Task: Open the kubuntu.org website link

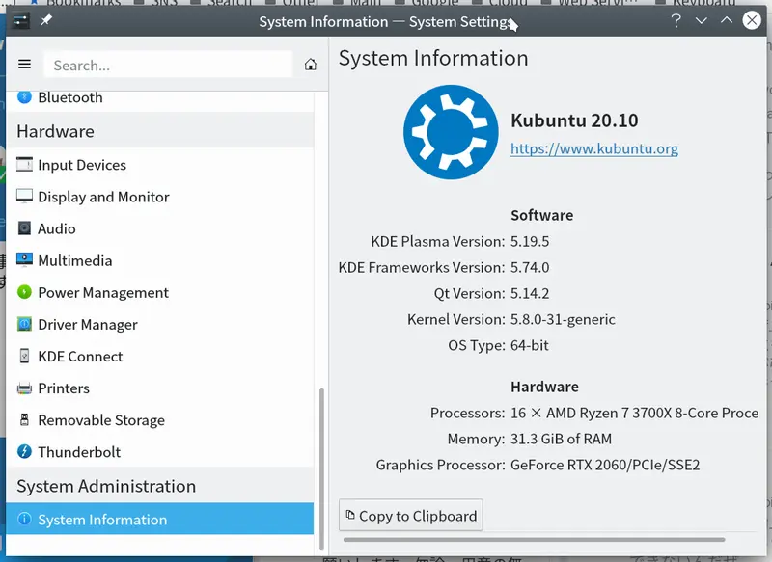Action: [594, 148]
